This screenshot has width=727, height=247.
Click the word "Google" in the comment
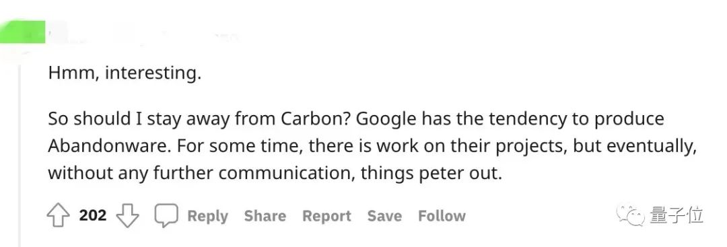click(x=386, y=119)
